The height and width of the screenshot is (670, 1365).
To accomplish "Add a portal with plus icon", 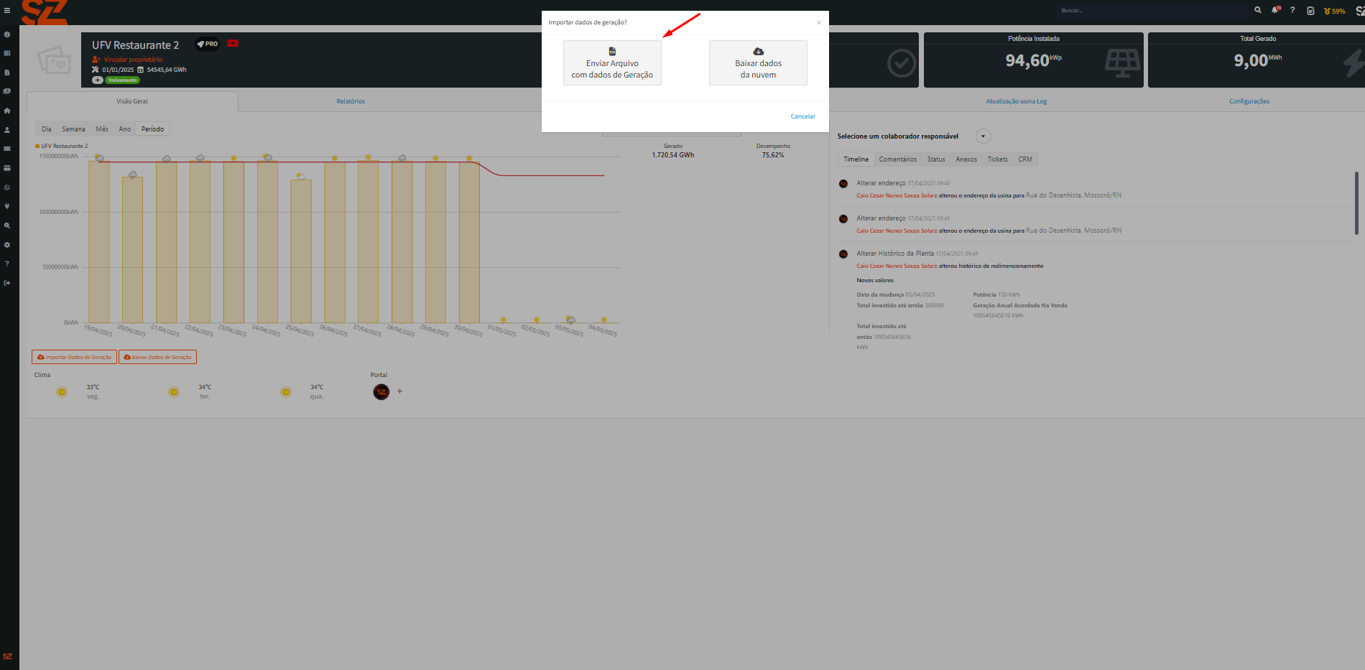I will tap(400, 391).
